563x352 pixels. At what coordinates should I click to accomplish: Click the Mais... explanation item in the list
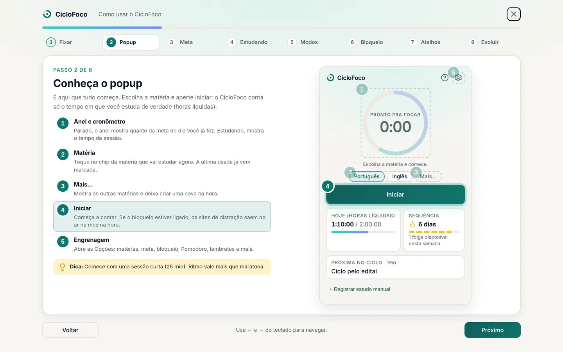(162, 189)
